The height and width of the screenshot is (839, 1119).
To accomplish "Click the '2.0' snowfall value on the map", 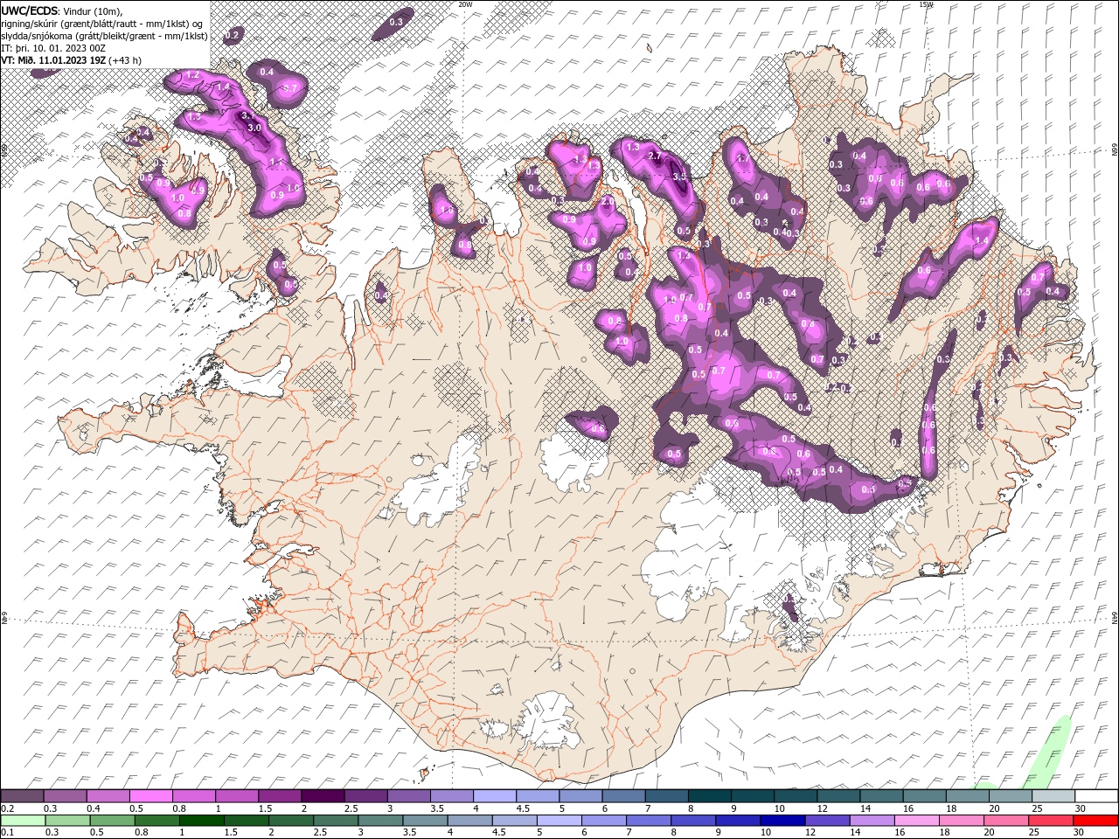I will coord(607,201).
